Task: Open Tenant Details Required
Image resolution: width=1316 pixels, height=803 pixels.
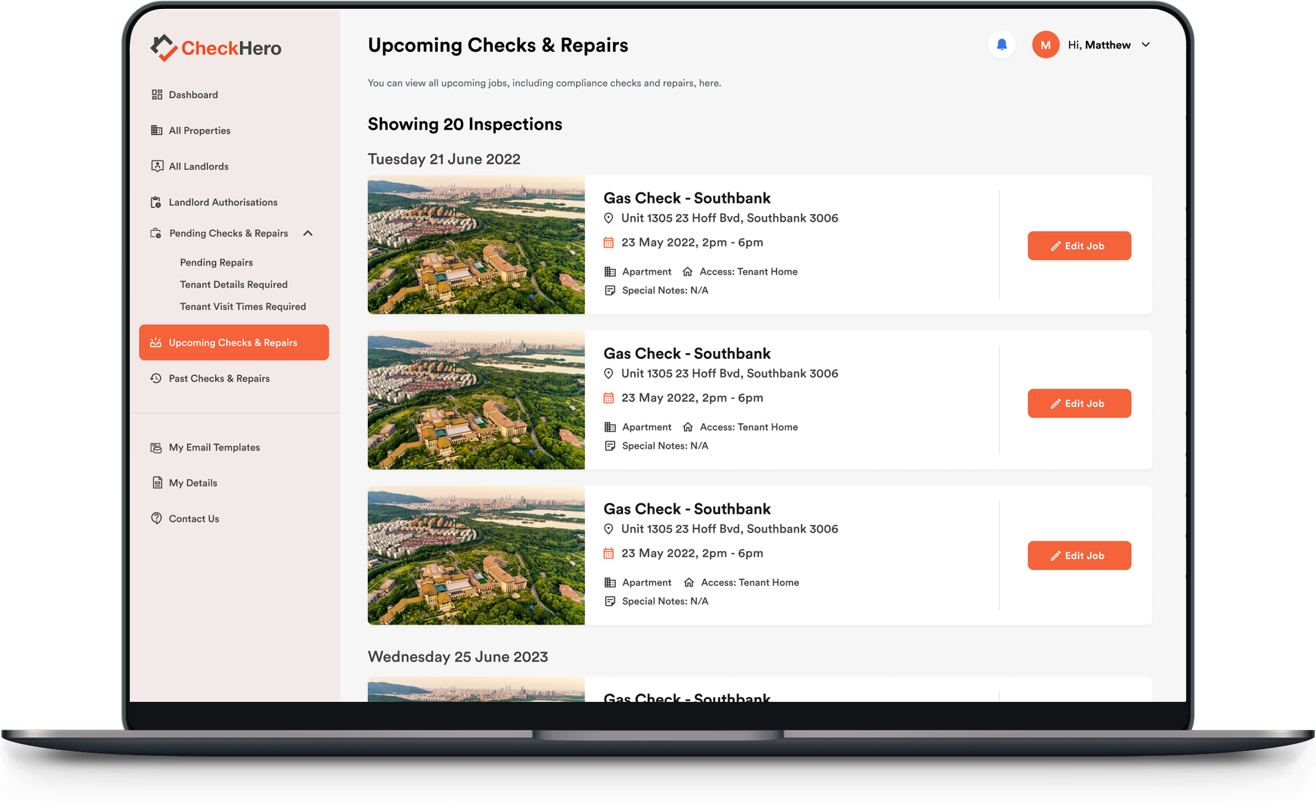Action: [233, 284]
